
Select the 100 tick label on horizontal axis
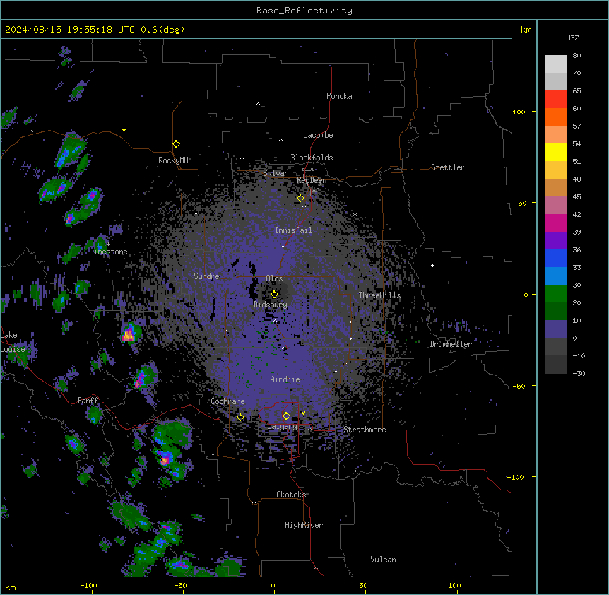(454, 585)
